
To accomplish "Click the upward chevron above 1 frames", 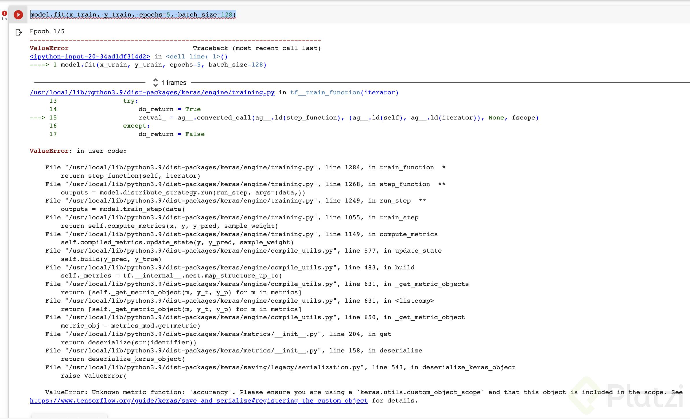I will (x=156, y=80).
